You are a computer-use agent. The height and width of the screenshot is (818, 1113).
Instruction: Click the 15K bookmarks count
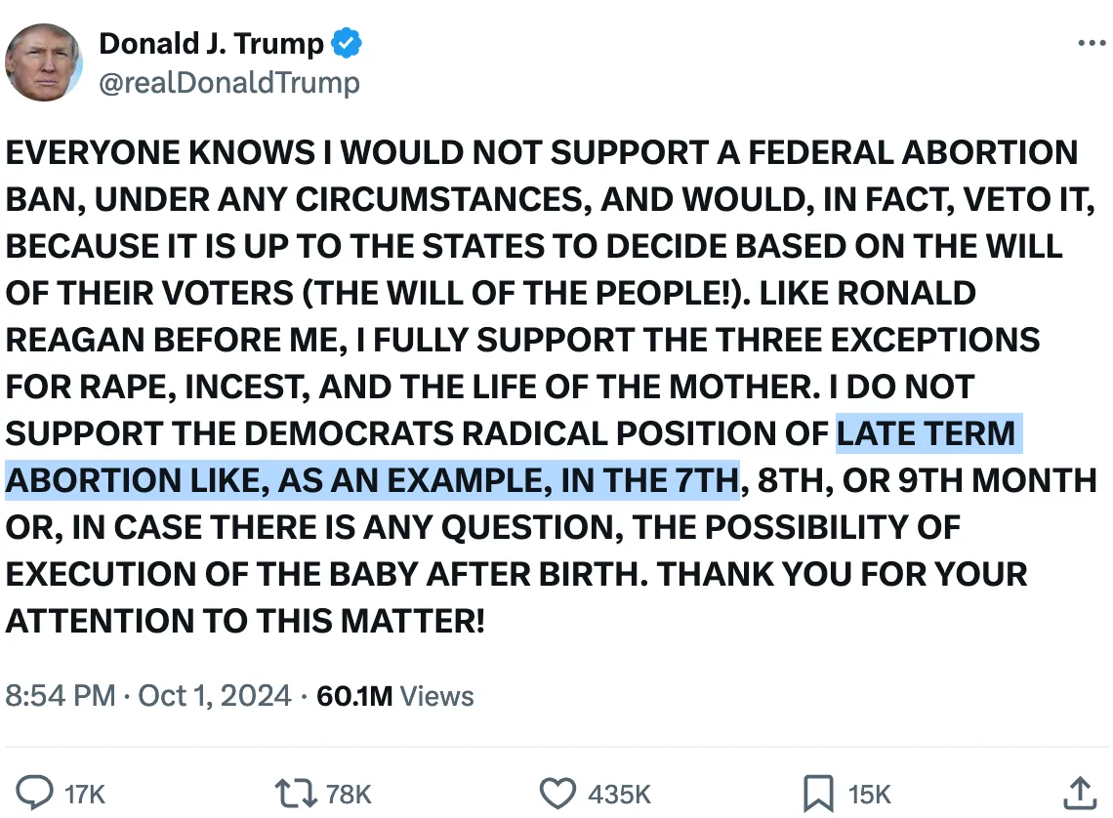pos(869,795)
